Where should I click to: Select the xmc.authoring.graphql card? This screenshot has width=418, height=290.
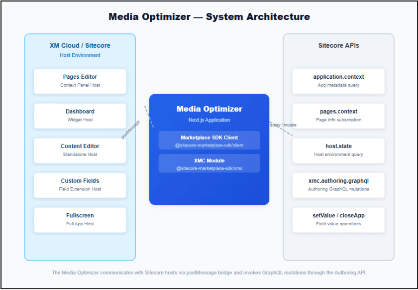pos(338,185)
